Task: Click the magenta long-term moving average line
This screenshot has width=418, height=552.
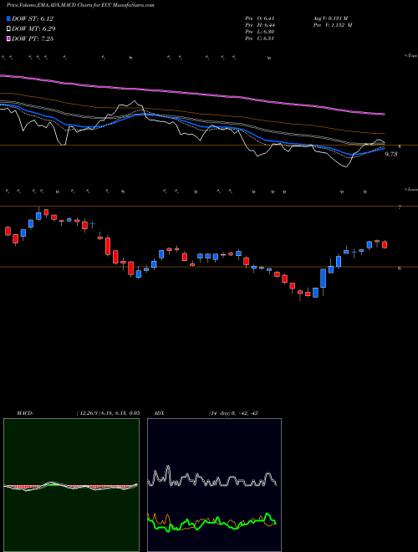Action: click(x=191, y=94)
